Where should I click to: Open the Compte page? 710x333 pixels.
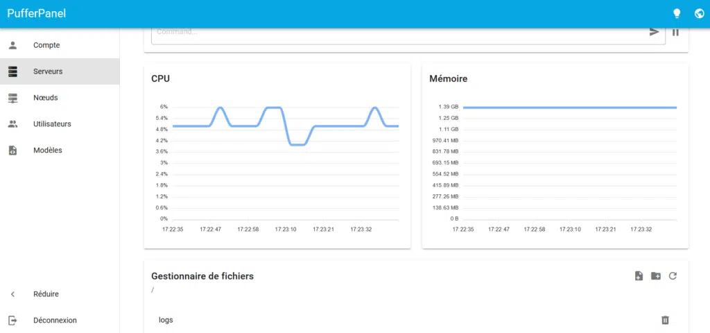[60, 45]
